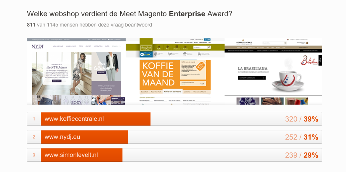
Task: Click the orange result bar for www.nydj.eu
Action: [x=84, y=137]
